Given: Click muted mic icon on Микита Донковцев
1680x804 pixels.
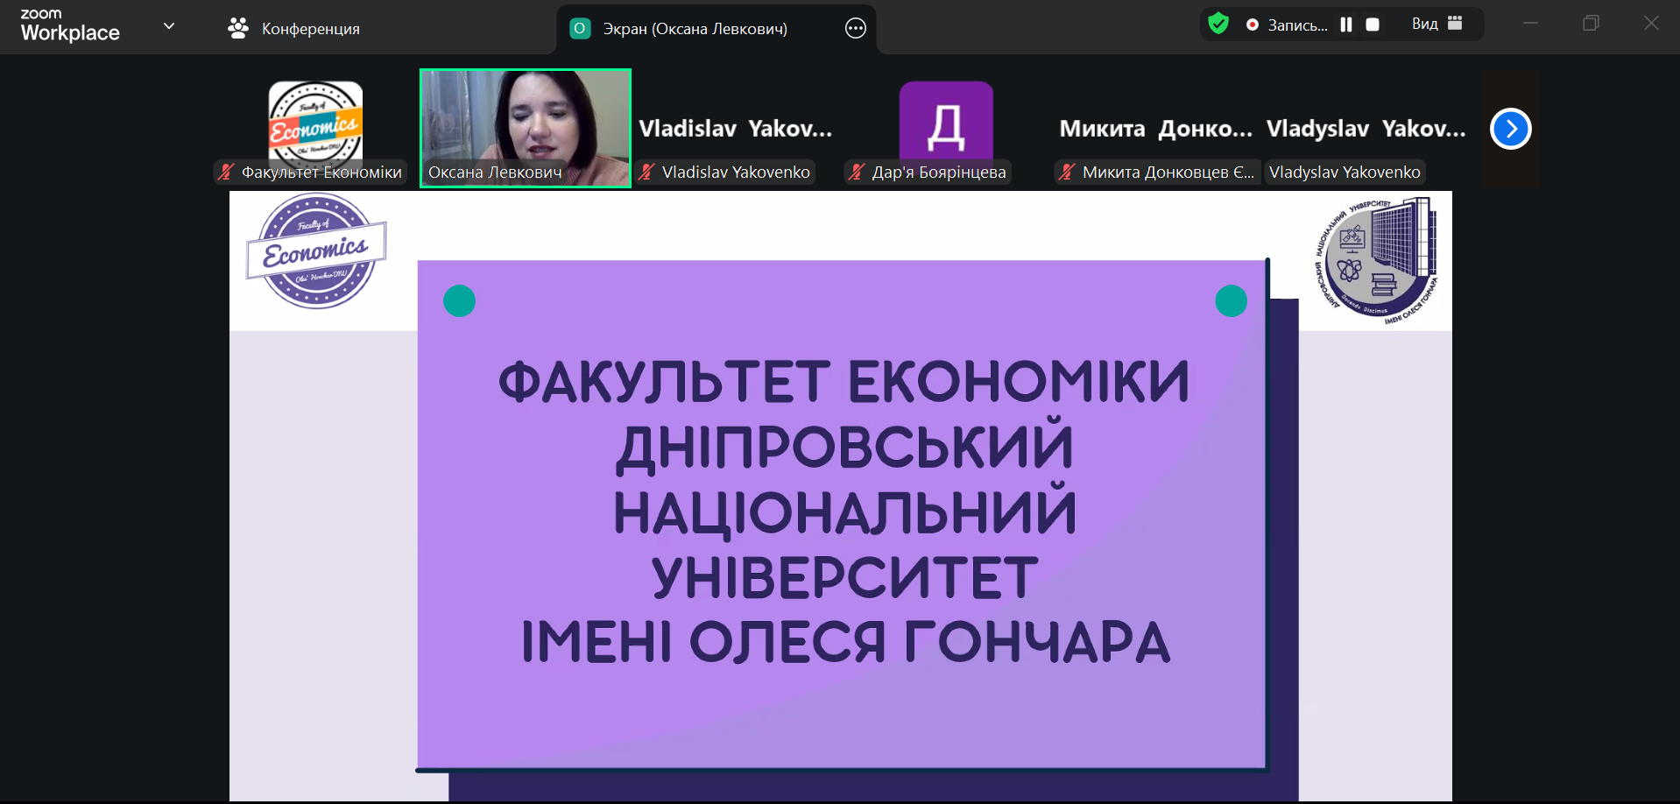Looking at the screenshot, I should [1066, 173].
